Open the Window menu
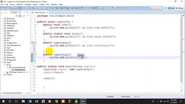185x104 pixels. click(54, 5)
